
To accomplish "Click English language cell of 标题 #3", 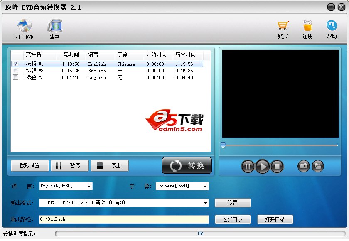I will tap(97, 77).
